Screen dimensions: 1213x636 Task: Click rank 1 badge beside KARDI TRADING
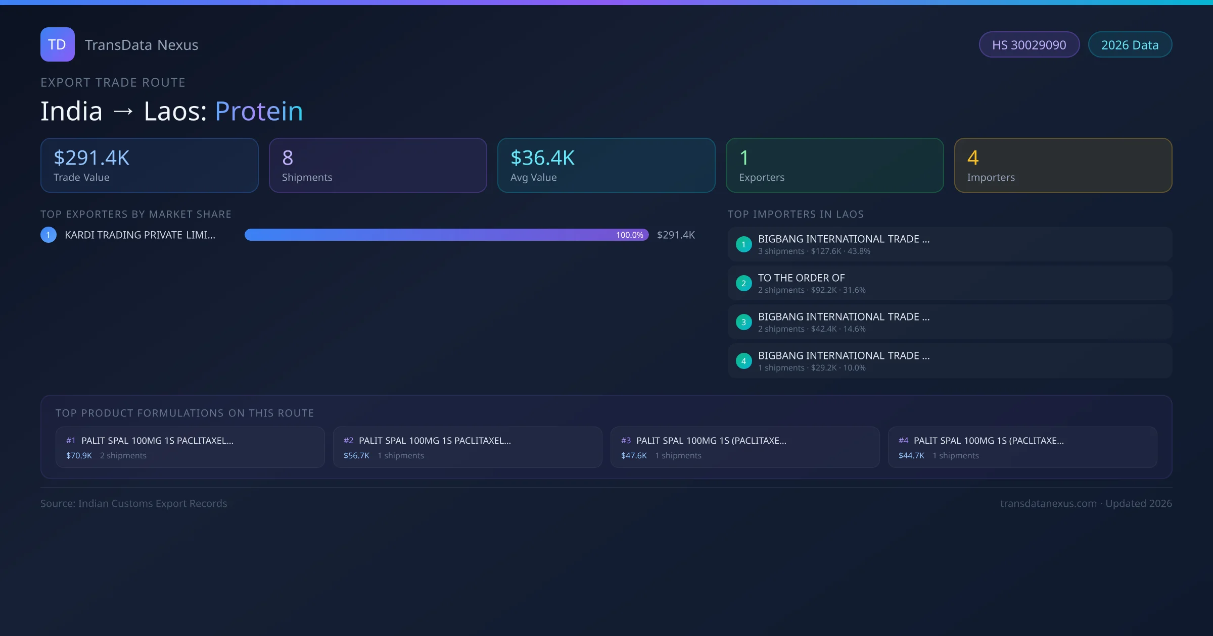coord(49,235)
